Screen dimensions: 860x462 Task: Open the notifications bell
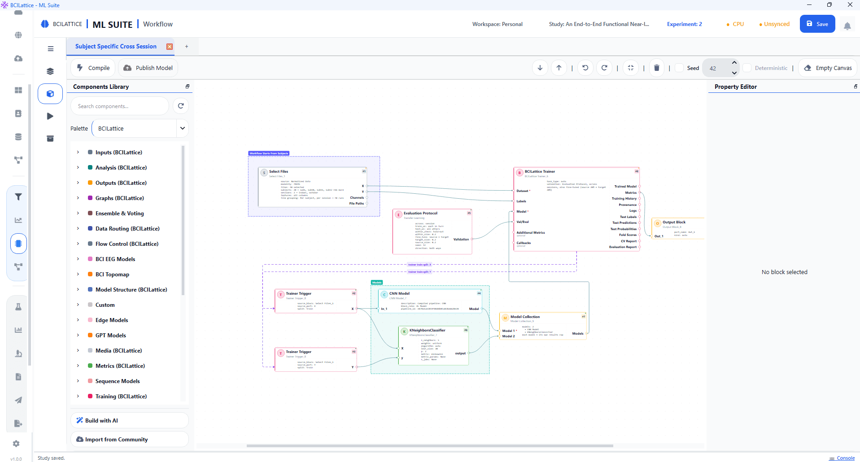pyautogui.click(x=847, y=26)
